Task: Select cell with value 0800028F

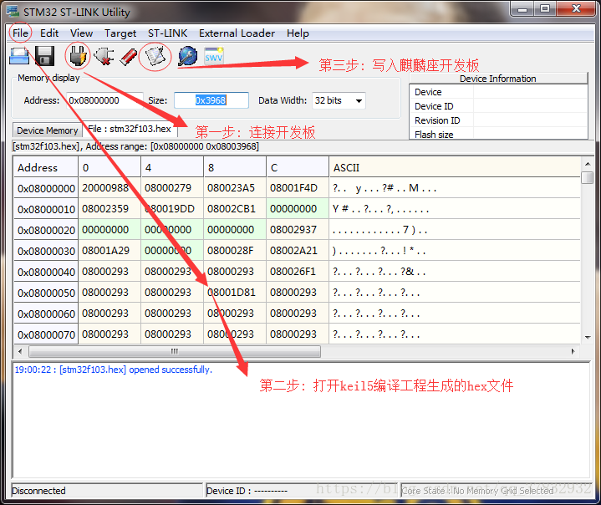Action: pos(235,250)
